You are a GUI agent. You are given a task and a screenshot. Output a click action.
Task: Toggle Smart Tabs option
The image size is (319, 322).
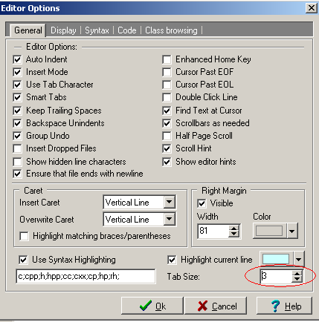coord(17,97)
